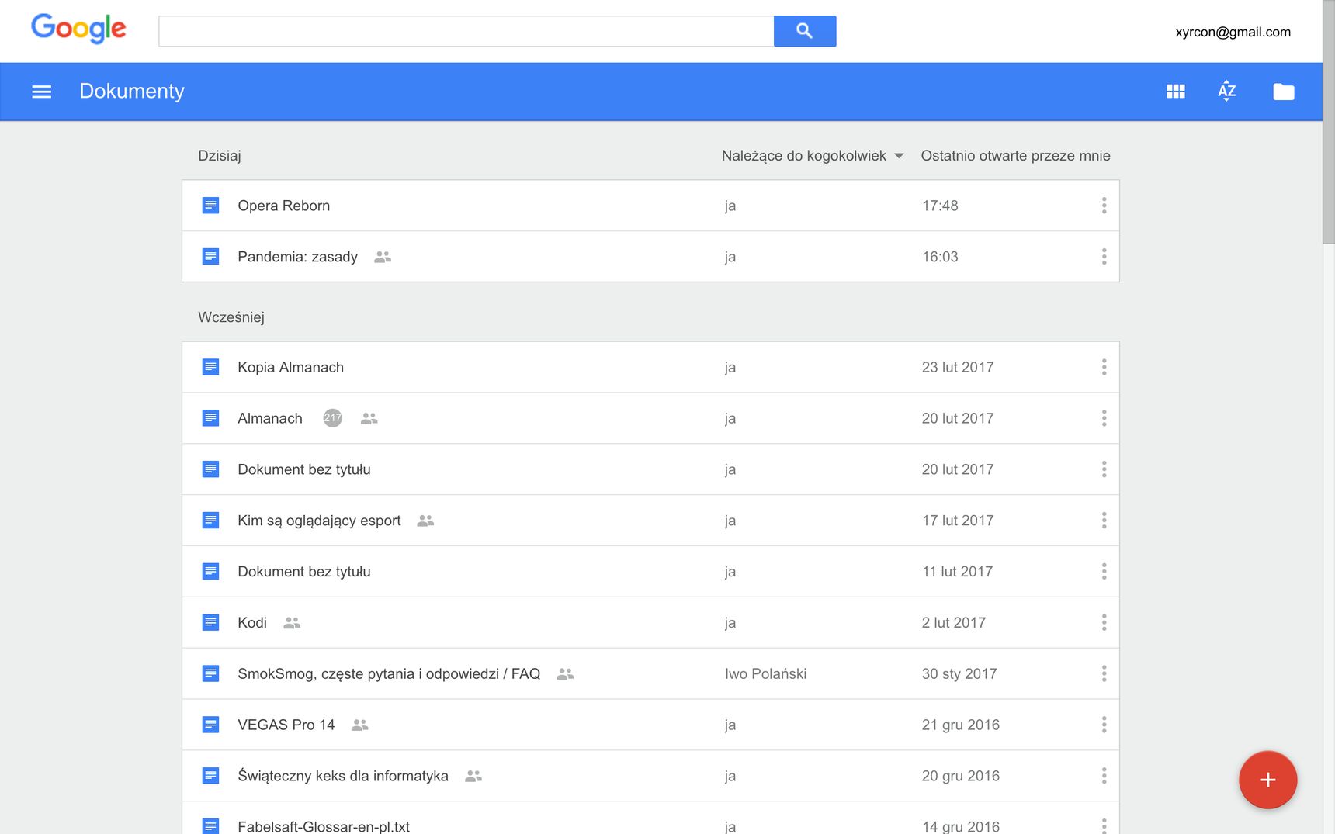Click shared icon beside Świąteczny keks dla informatyka
The image size is (1335, 834).
tap(473, 776)
